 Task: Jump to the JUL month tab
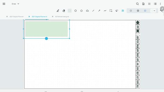click(138, 64)
